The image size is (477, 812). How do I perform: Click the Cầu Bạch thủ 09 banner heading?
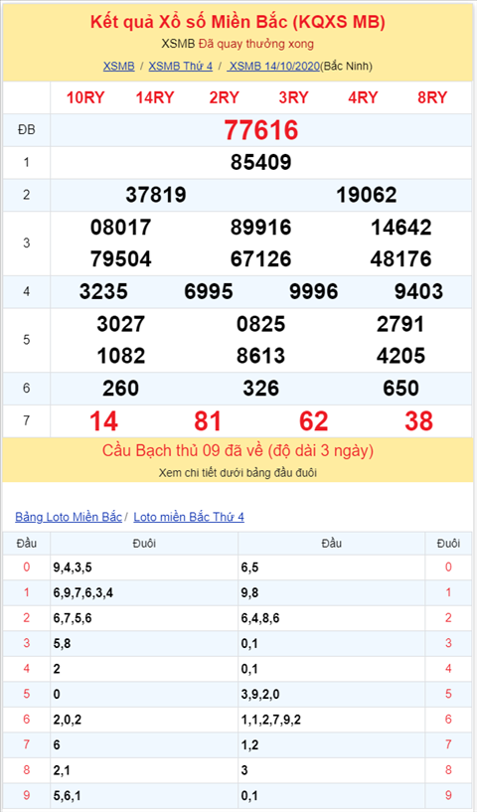click(x=238, y=450)
